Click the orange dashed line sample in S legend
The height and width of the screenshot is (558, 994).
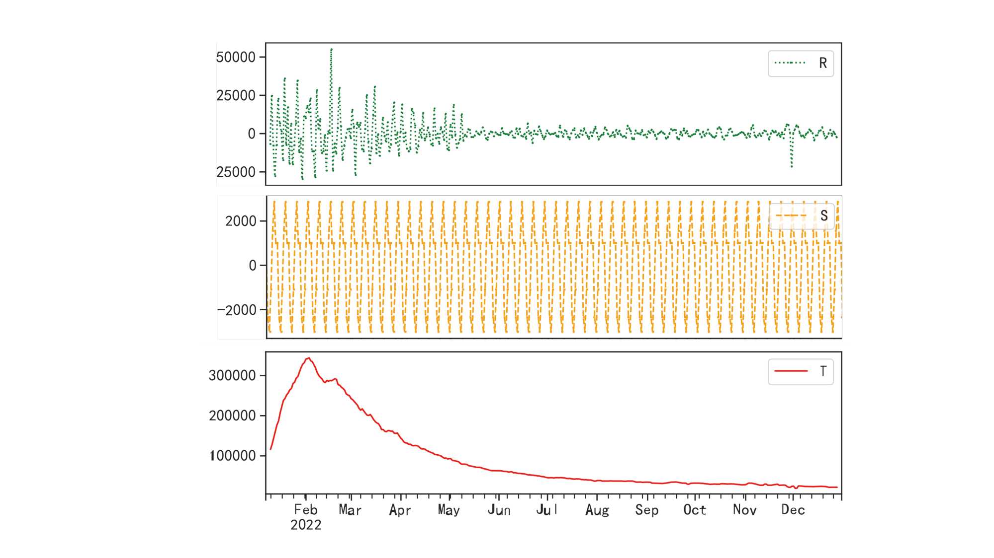pos(791,215)
